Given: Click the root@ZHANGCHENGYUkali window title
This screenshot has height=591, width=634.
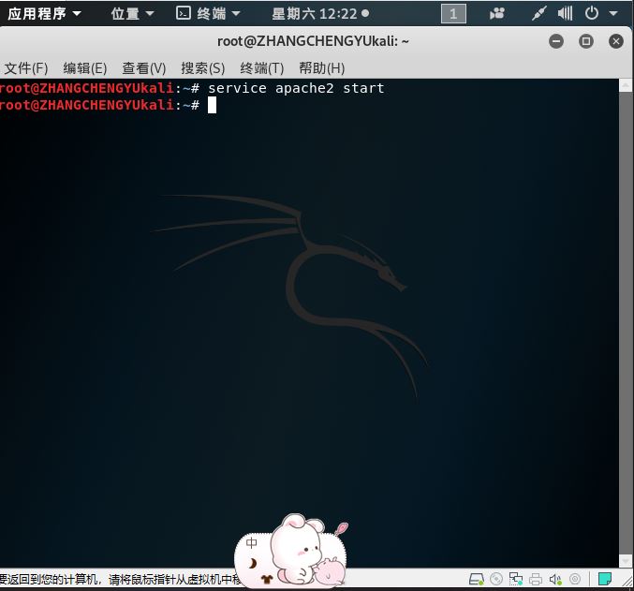Looking at the screenshot, I should coord(313,41).
